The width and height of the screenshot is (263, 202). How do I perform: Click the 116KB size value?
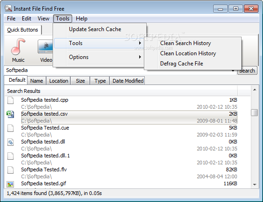click(x=230, y=183)
